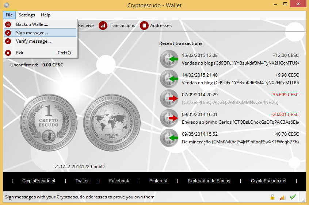Click the Transactions chart icon

pos(103,26)
